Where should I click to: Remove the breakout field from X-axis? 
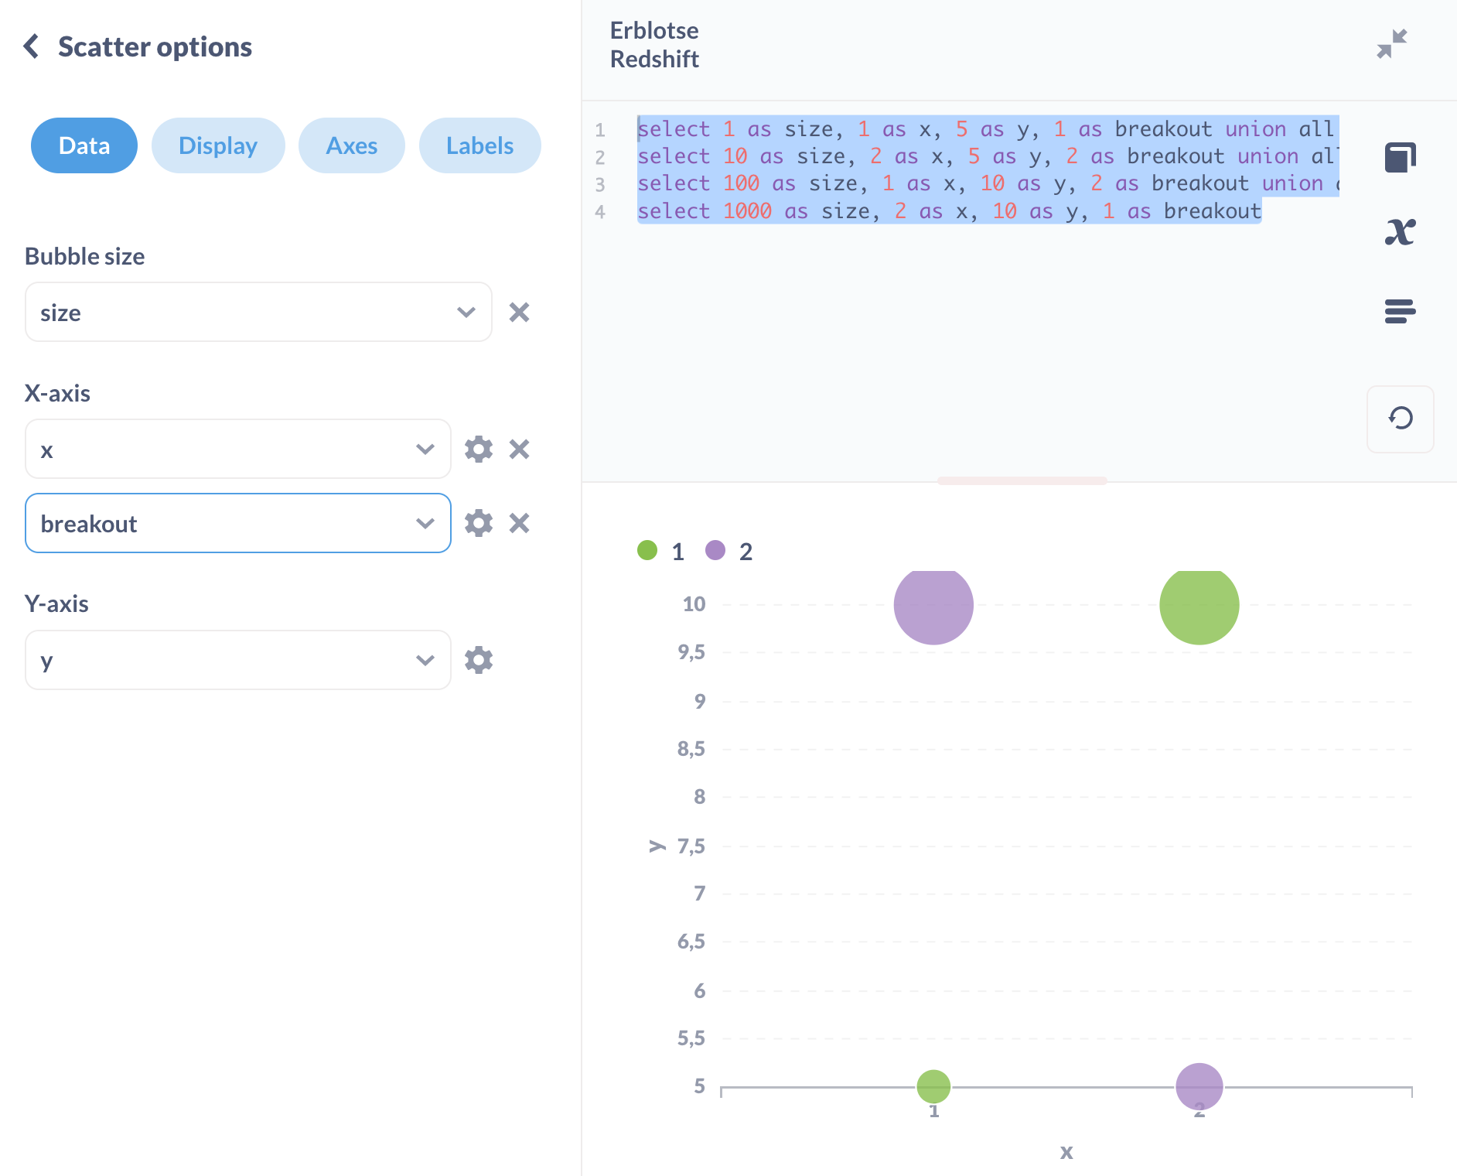coord(519,522)
